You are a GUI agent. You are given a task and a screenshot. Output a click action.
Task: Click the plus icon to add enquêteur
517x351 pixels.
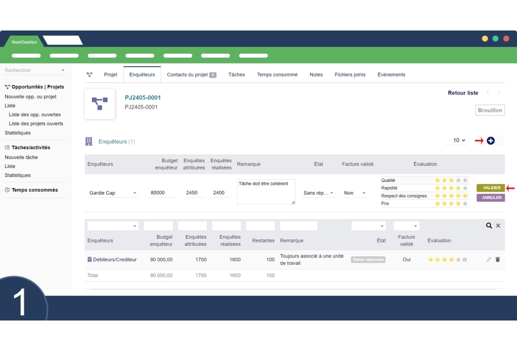point(491,141)
